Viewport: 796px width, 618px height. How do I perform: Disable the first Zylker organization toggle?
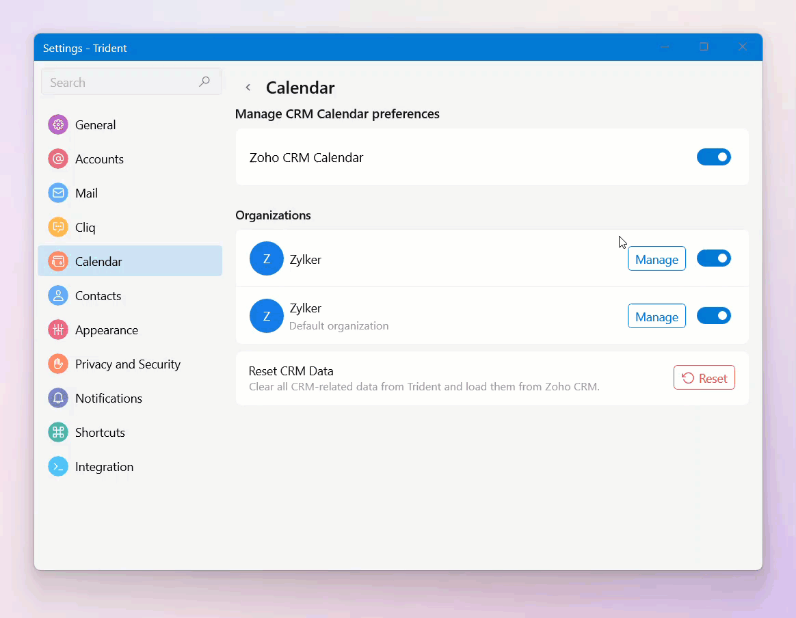pos(713,258)
